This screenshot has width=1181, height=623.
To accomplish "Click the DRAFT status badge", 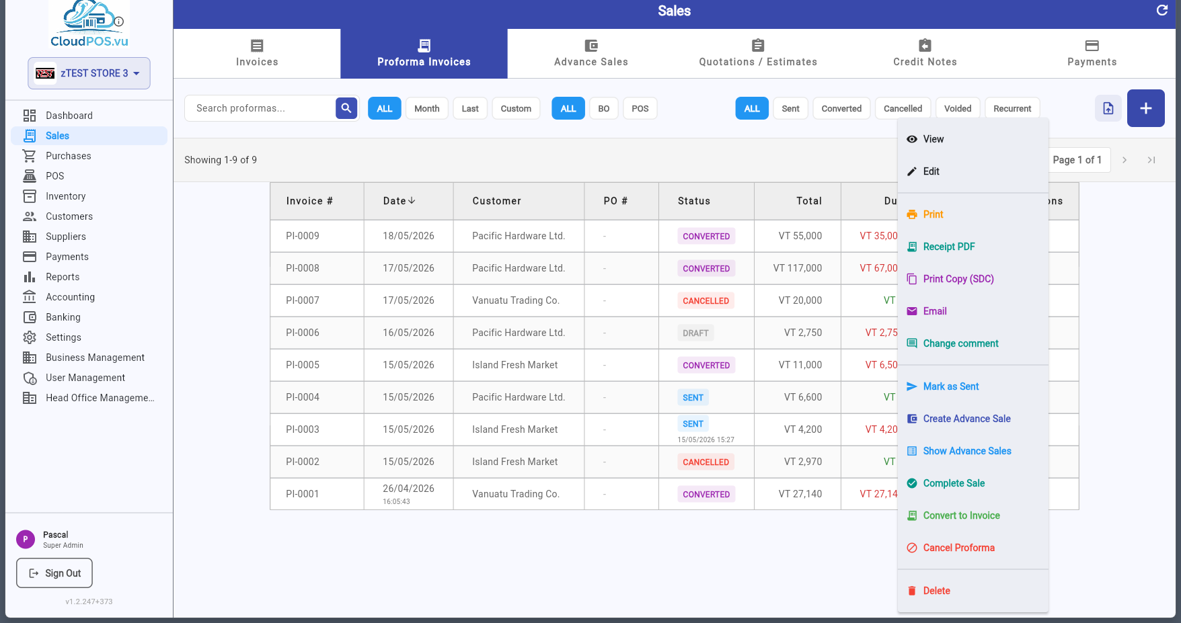I will [695, 333].
